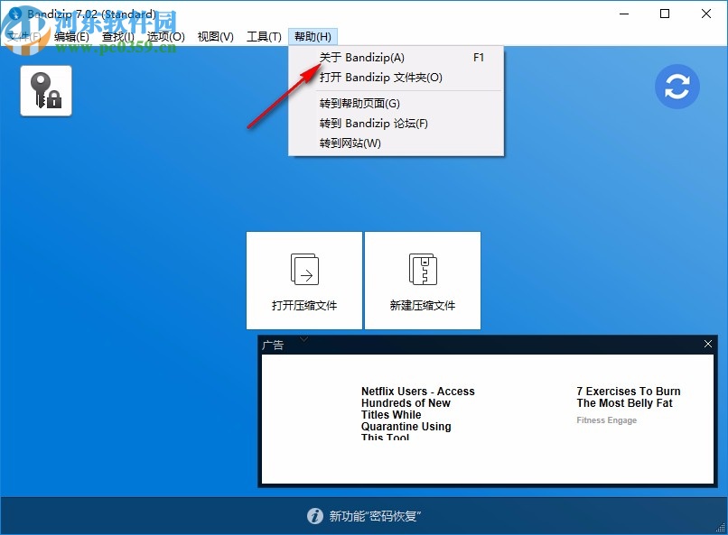Click the Bandizip logo in the title bar
The image size is (728, 535).
pos(14,14)
